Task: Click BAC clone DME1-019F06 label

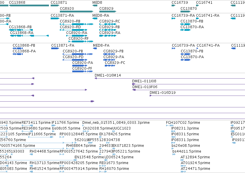Action: (x=145, y=87)
